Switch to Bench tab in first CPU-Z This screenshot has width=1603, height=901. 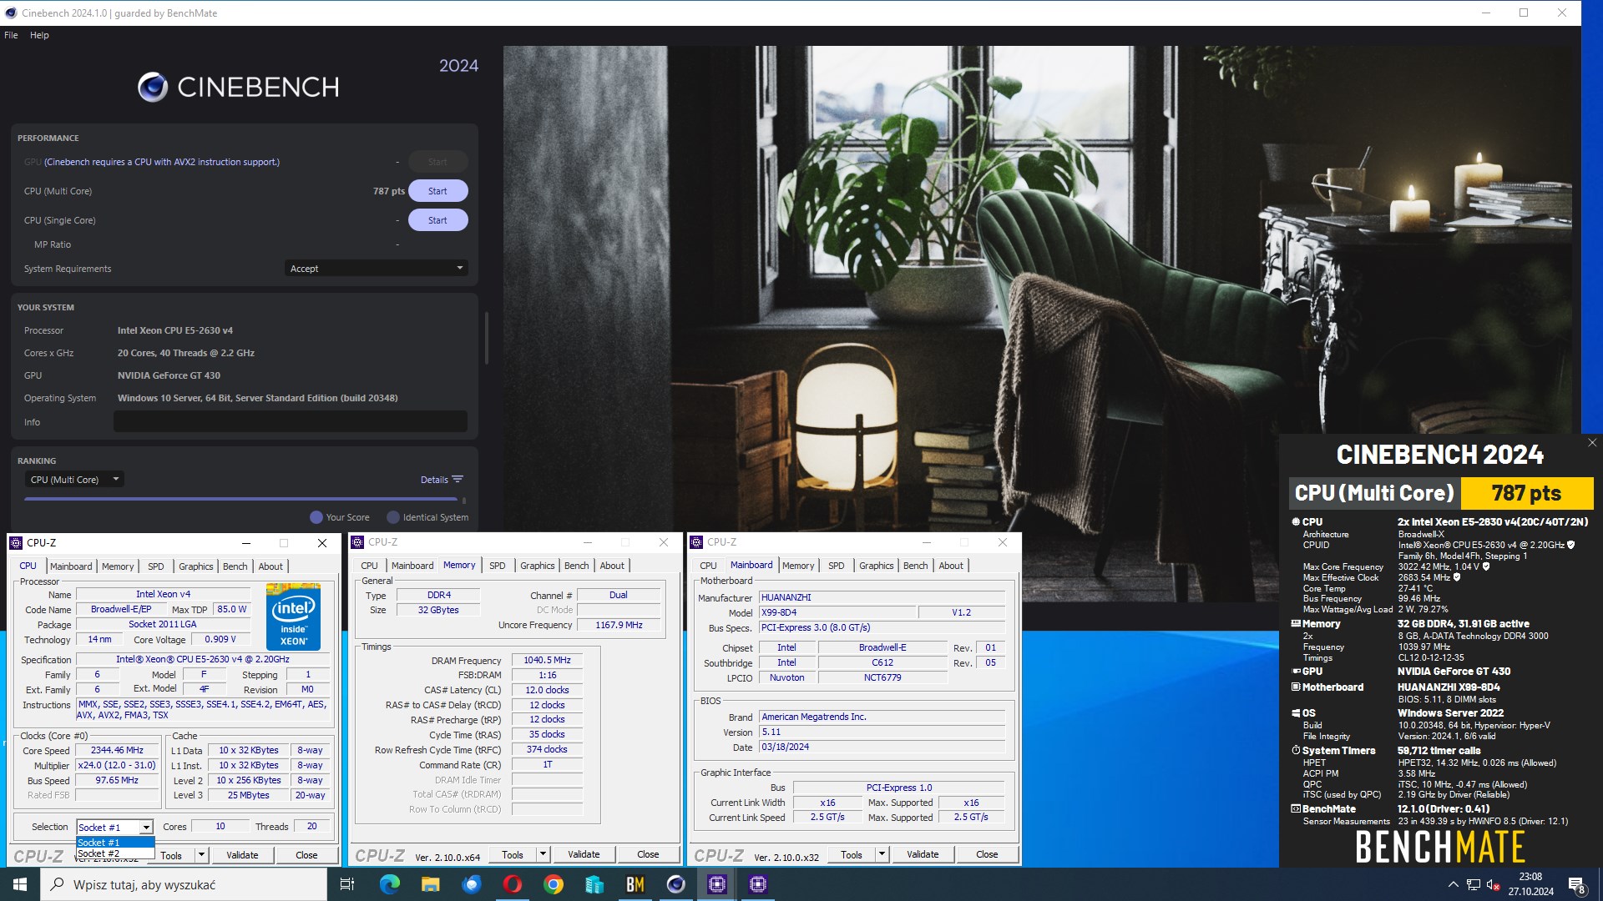click(235, 566)
